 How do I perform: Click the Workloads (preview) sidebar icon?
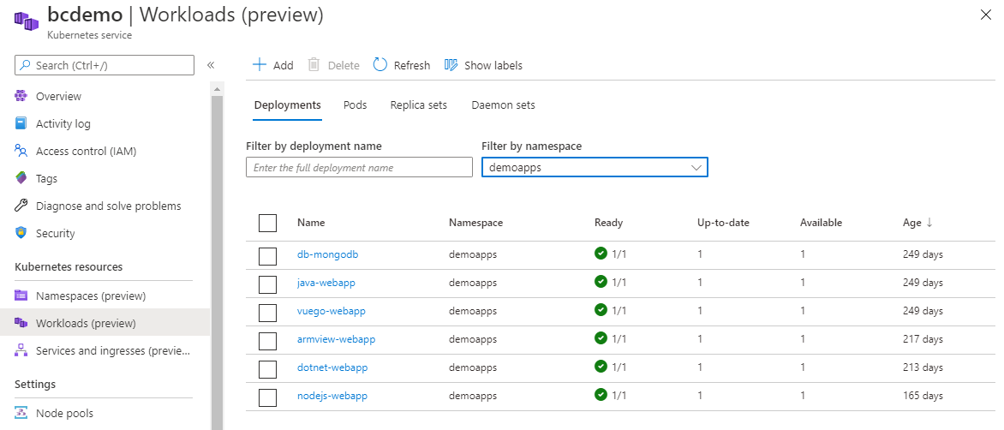coord(21,322)
